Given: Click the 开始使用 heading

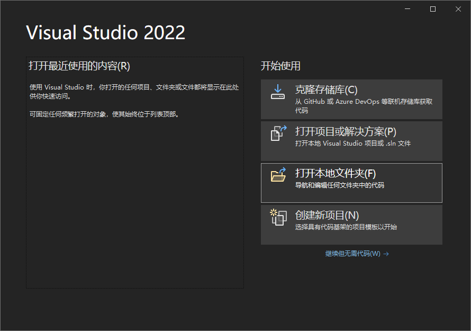Looking at the screenshot, I should click(280, 66).
